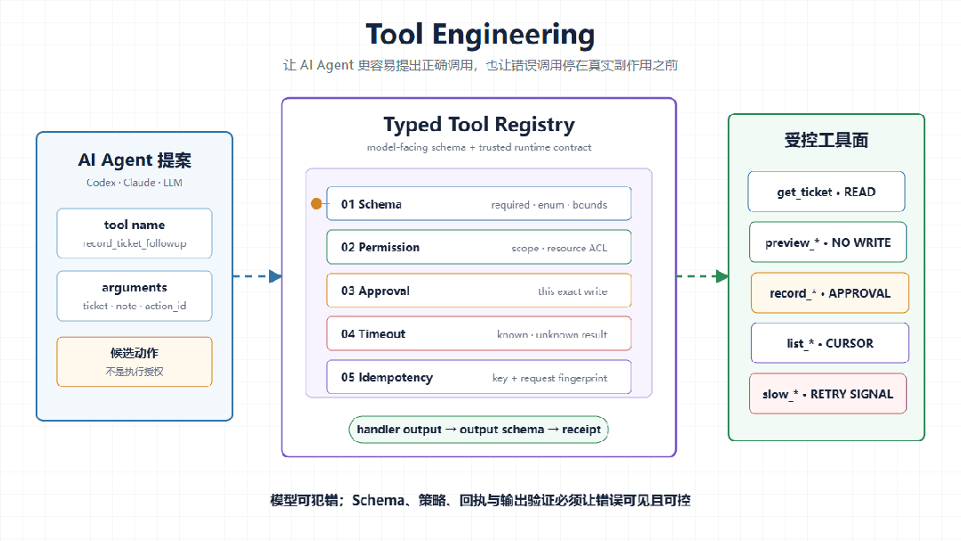This screenshot has width=961, height=541.
Task: Click the Tool Engineering main title
Action: 480,35
